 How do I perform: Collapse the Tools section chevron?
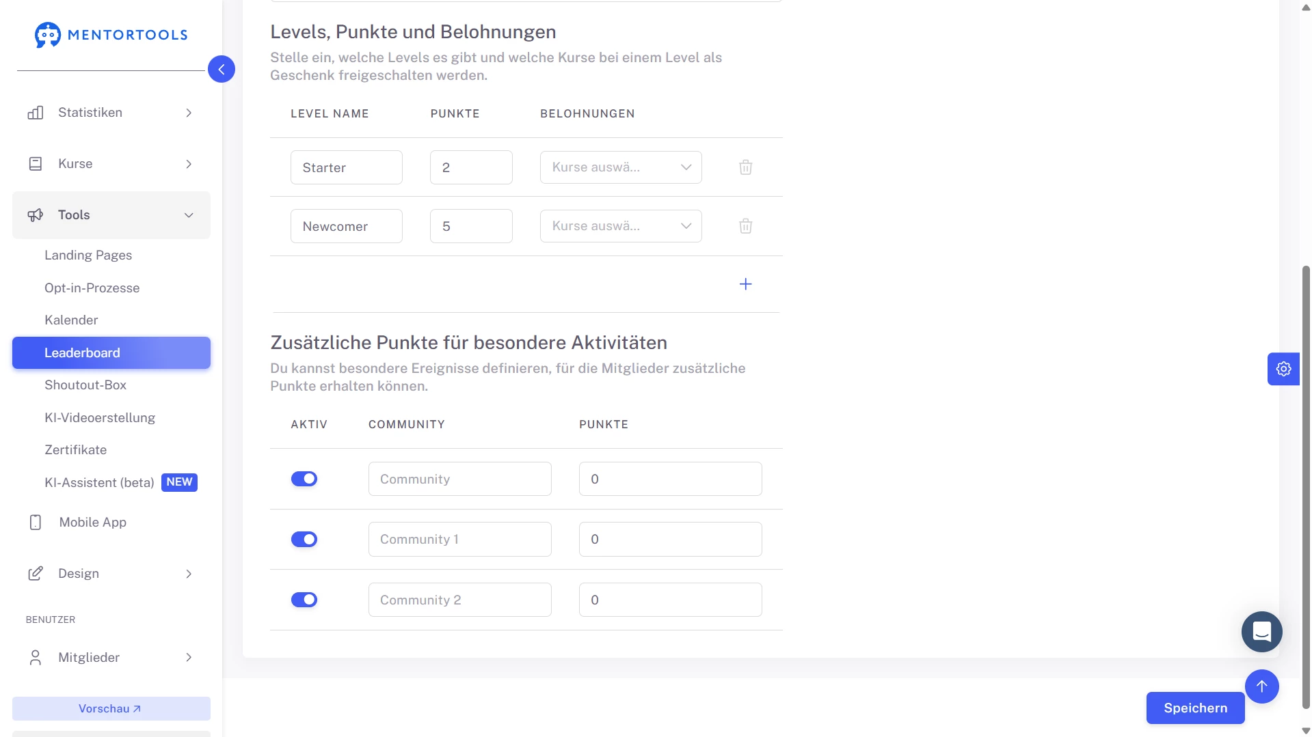tap(189, 215)
